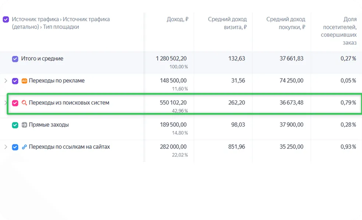The image size is (362, 220).
Task: Select the Переходы из поисковых систем label
Action: (x=69, y=103)
